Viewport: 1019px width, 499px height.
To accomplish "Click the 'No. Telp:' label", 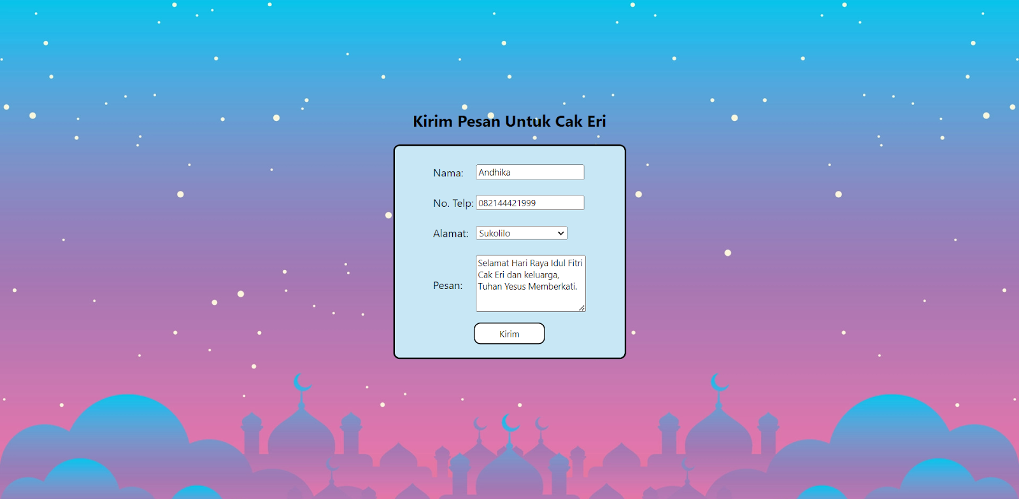I will pyautogui.click(x=453, y=204).
